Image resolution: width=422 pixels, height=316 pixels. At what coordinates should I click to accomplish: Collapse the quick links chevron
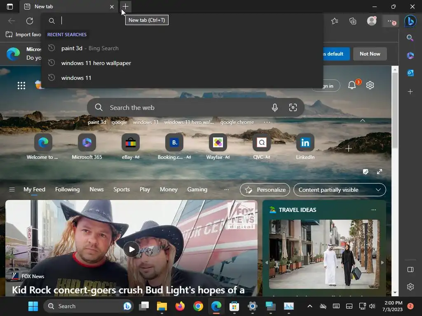[x=363, y=121]
